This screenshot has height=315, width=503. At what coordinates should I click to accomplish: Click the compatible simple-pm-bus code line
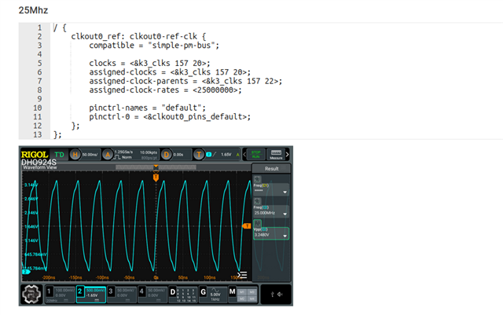pyautogui.click(x=154, y=46)
